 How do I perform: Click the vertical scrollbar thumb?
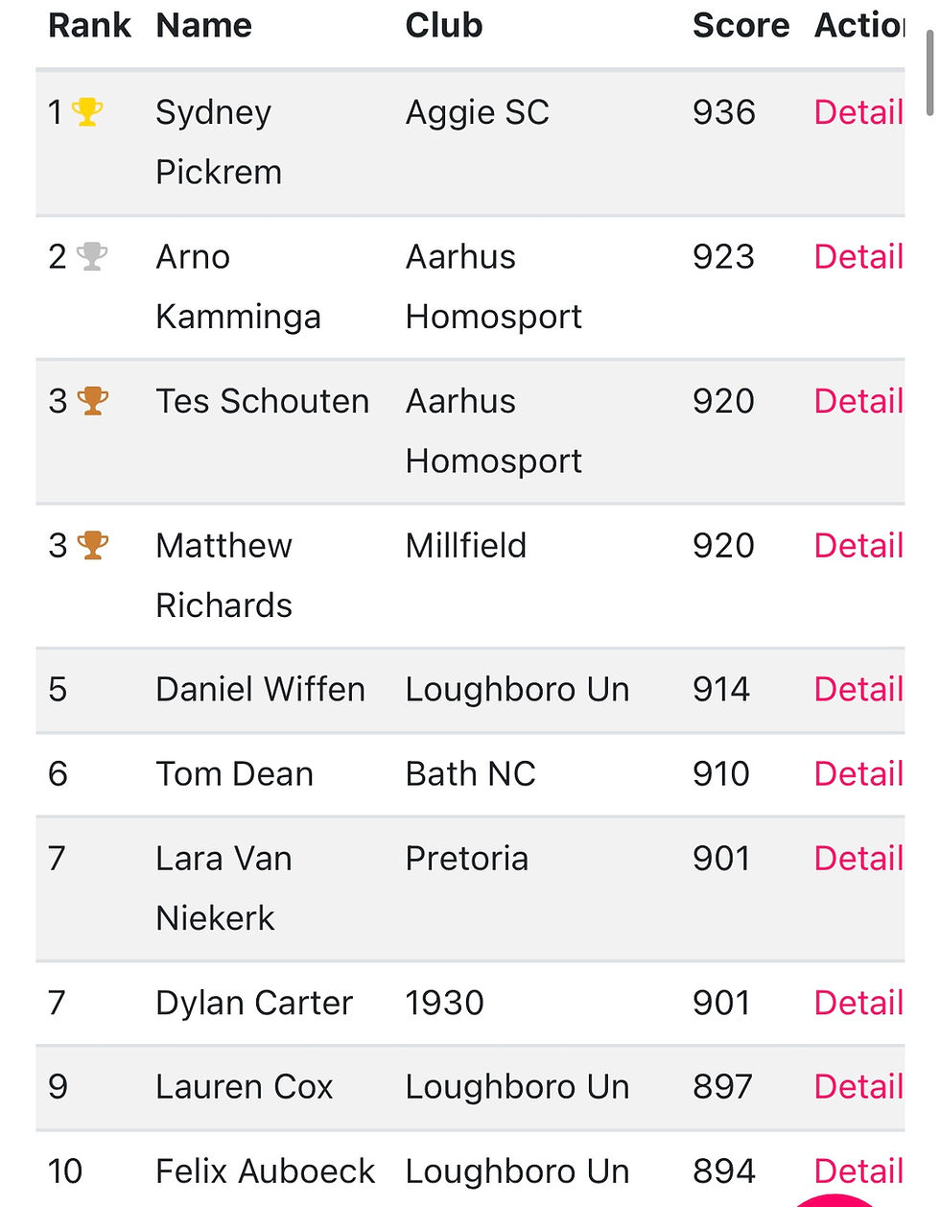tap(929, 72)
